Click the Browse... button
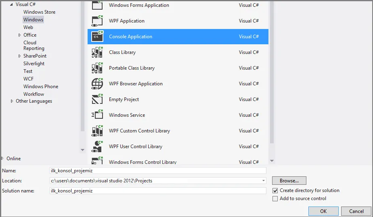Screen dimensions: 373x217 click(x=289, y=181)
